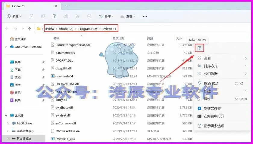
Task: Expand the 新加卷 (D:) sidebar node
Action: [8, 139]
